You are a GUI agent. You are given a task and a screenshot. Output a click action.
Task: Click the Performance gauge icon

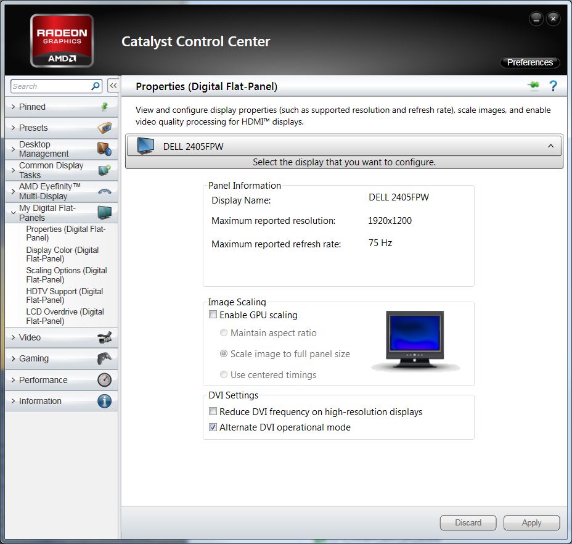pos(105,380)
